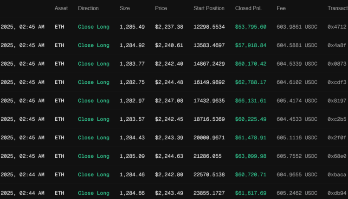
Task: Click the Fee column header
Action: pos(281,8)
